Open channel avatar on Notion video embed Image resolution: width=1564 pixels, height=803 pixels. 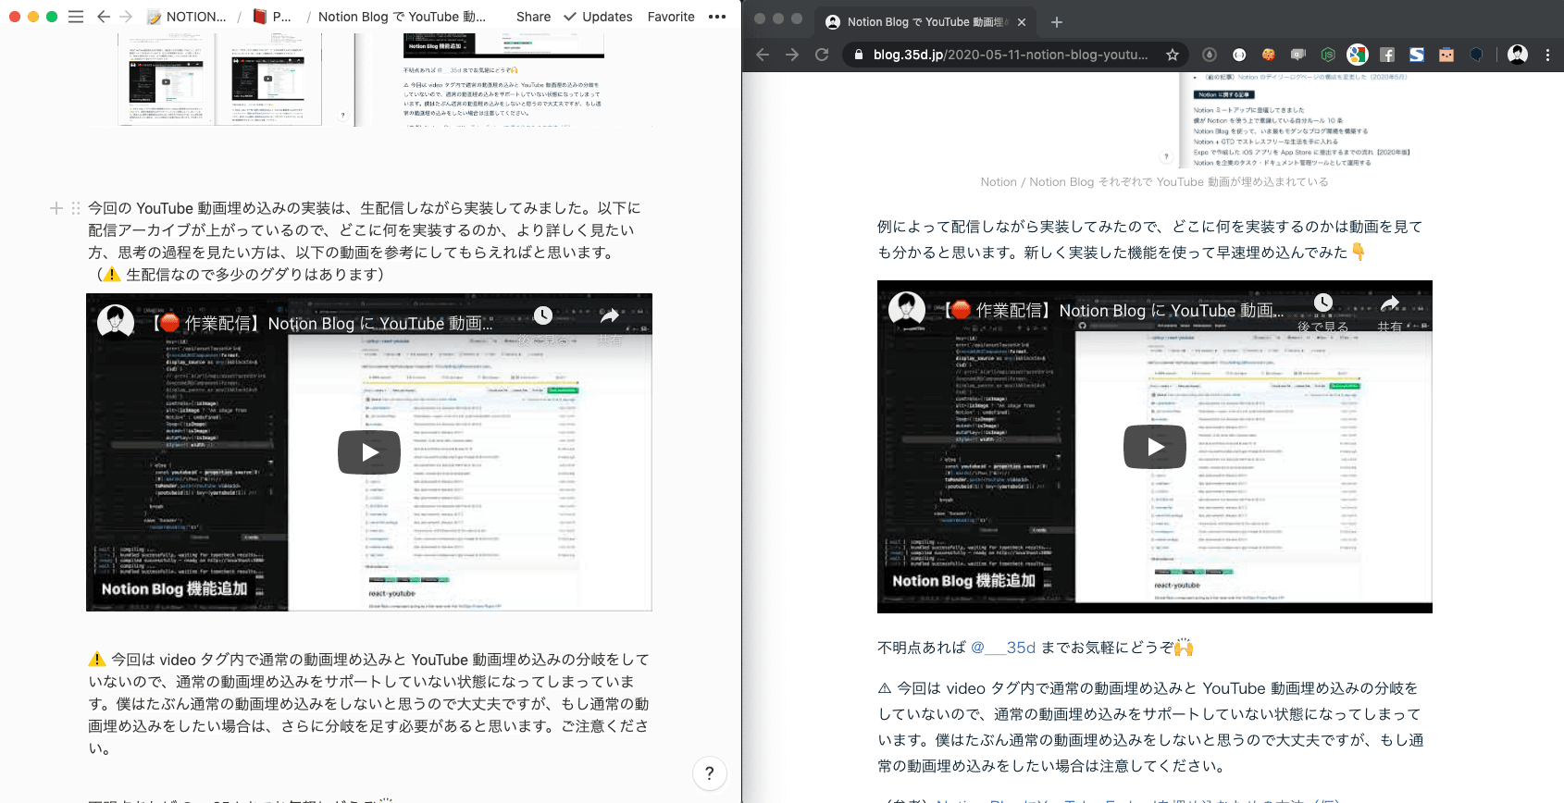(116, 323)
